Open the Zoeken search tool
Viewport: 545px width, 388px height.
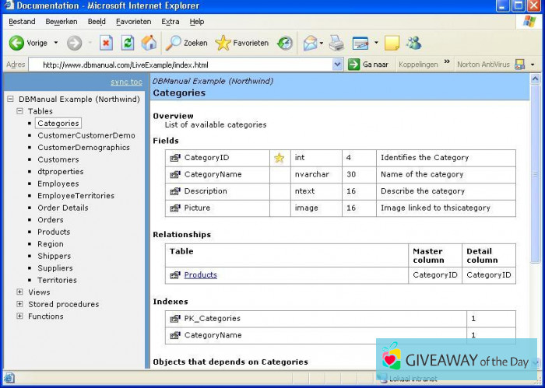pos(187,43)
